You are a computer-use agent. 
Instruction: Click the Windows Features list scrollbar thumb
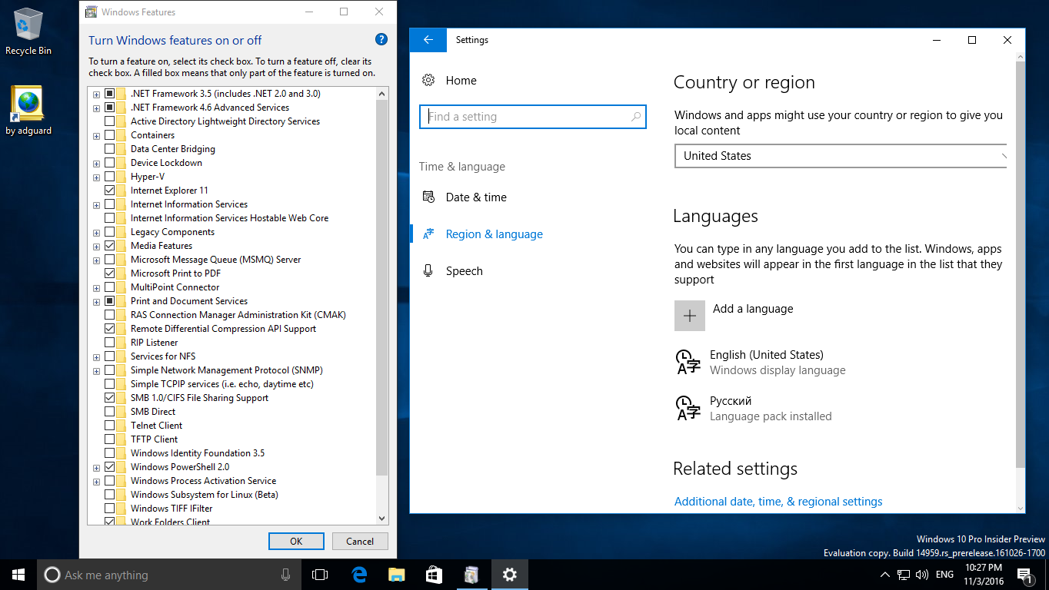(382, 287)
